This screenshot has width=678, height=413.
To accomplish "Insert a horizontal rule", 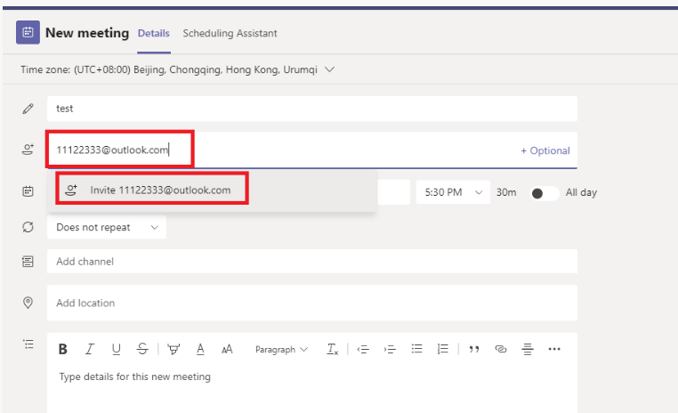I will coord(528,349).
